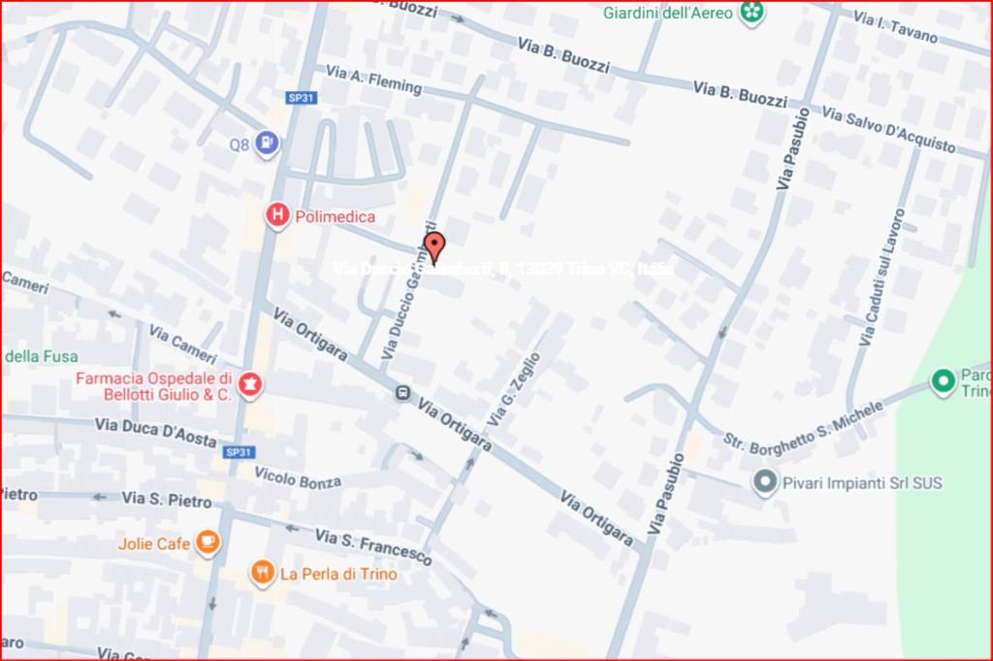The width and height of the screenshot is (993, 661).
Task: Click the Giardini dell'Aereo park icon
Action: [752, 12]
